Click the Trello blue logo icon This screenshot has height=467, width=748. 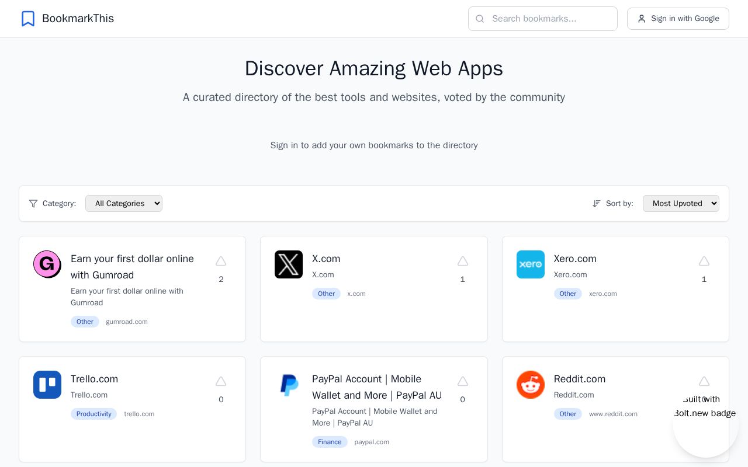pyautogui.click(x=47, y=385)
